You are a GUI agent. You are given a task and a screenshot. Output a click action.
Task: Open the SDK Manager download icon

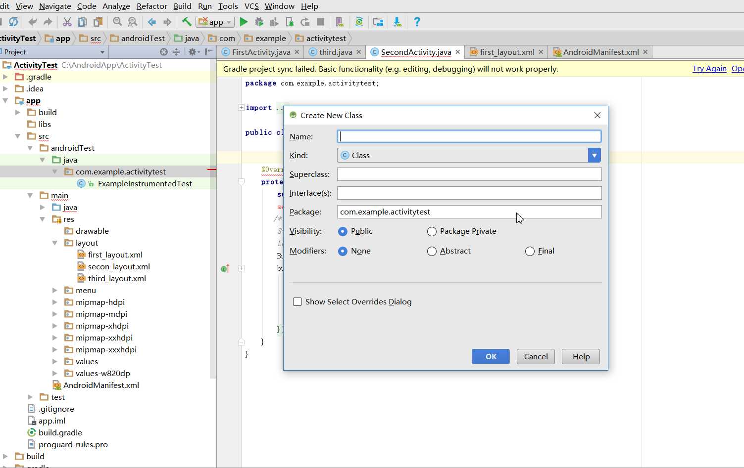point(397,22)
